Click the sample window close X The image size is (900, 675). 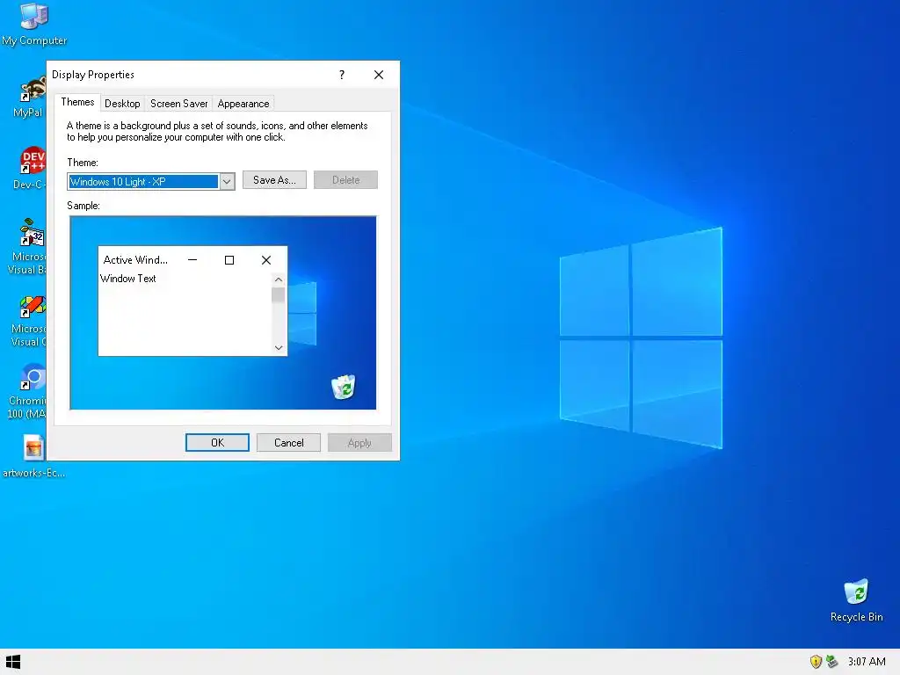[x=266, y=260]
